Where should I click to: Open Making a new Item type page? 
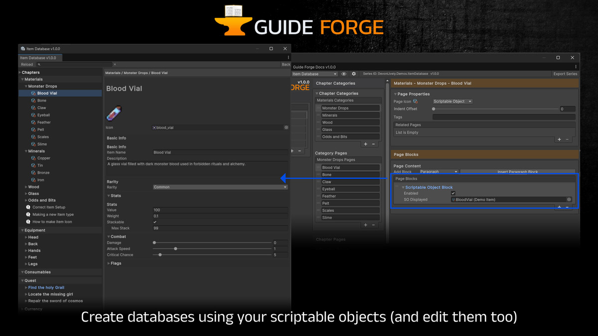(53, 215)
